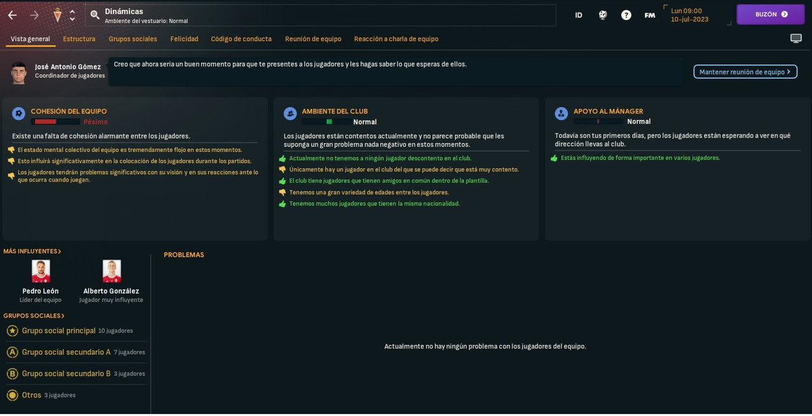Open the FM menu

[x=650, y=15]
